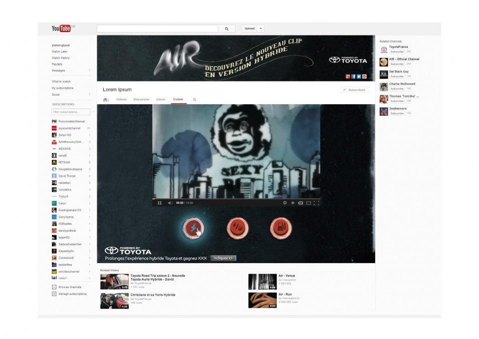Enter fullscreen video mode
This screenshot has height=339, width=479.
(x=316, y=203)
